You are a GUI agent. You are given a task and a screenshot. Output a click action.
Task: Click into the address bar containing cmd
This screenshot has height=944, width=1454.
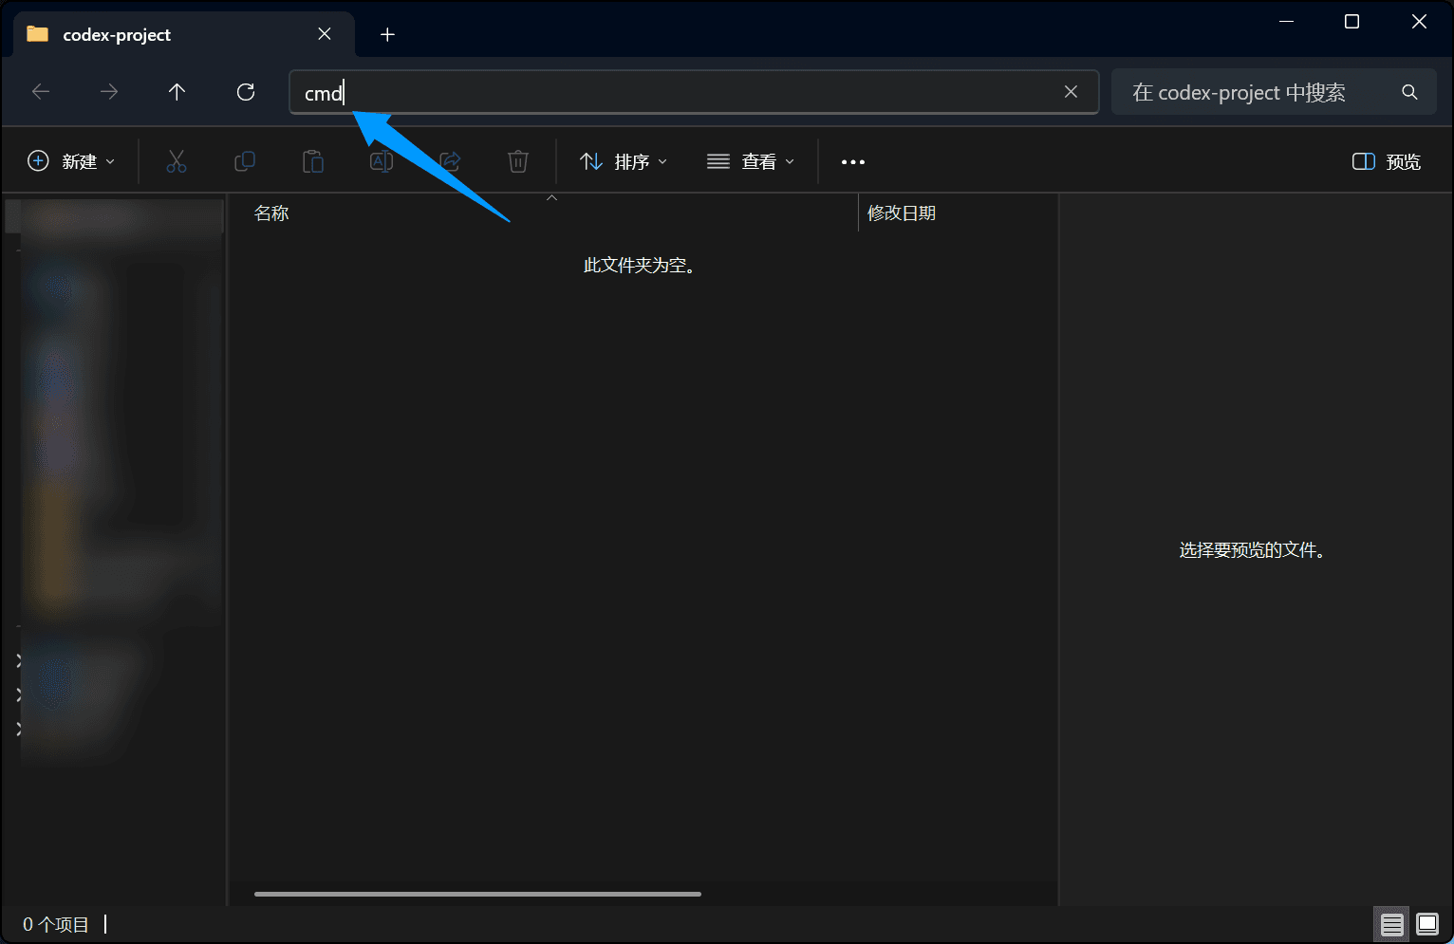point(694,92)
